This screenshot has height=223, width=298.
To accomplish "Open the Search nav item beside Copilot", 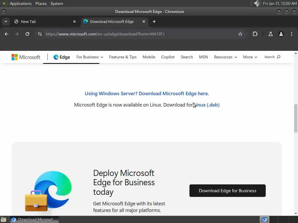I will tap(187, 57).
